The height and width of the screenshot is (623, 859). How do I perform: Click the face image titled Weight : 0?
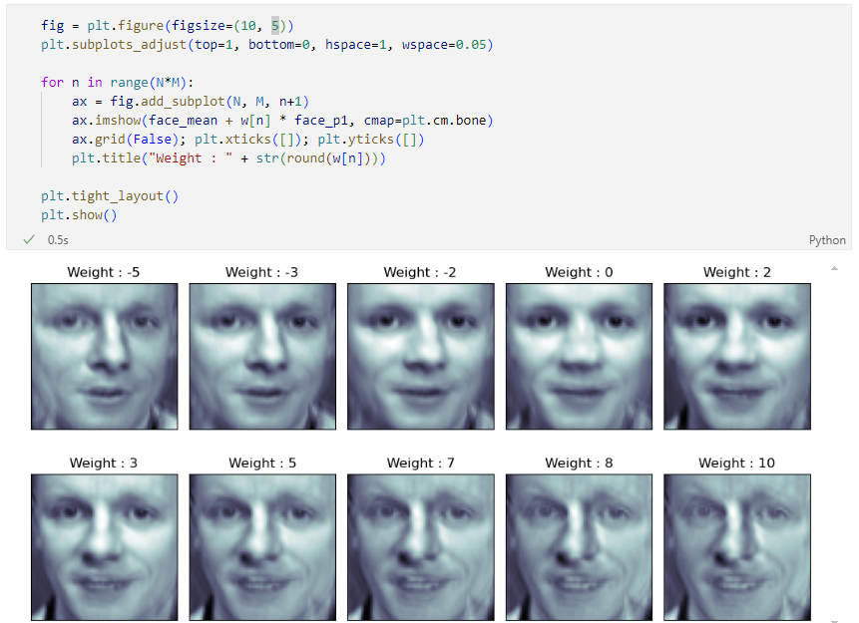pos(579,357)
